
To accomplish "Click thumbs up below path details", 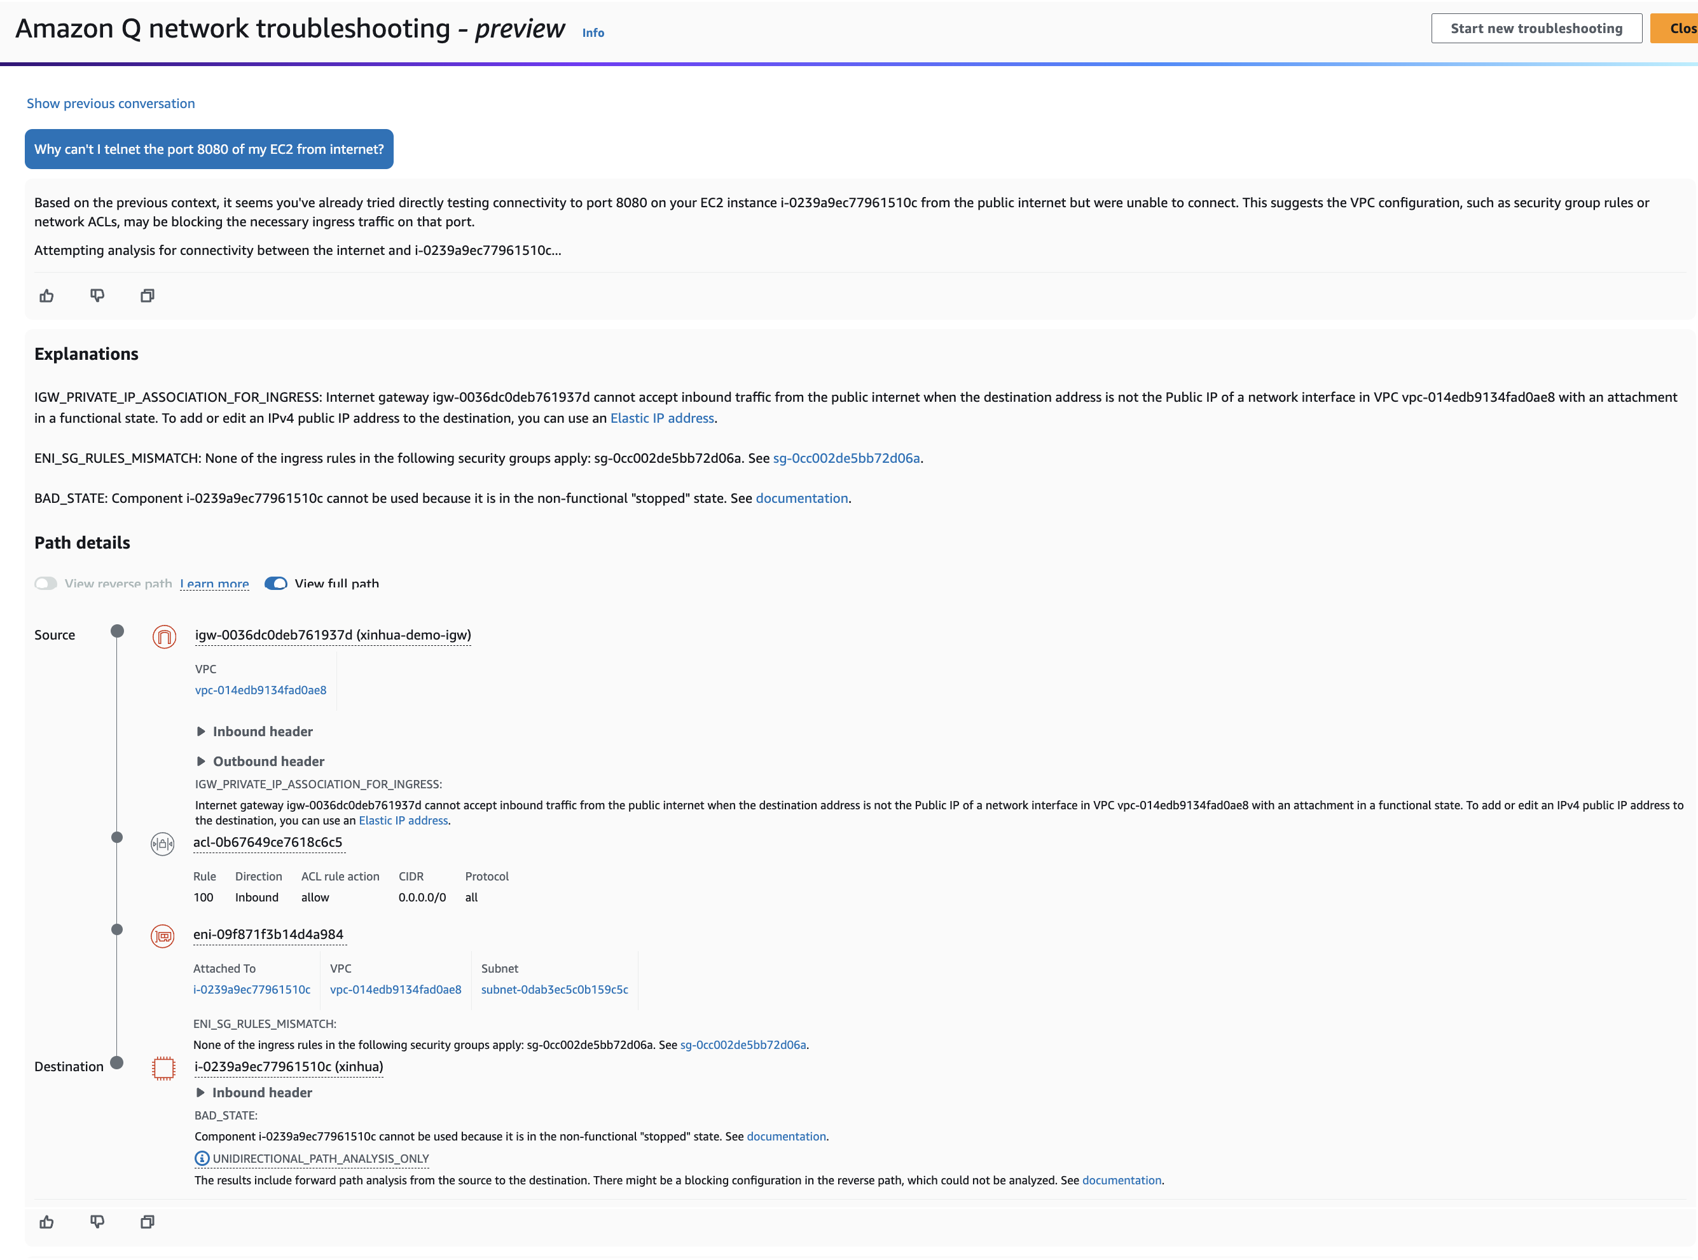I will click(46, 1222).
